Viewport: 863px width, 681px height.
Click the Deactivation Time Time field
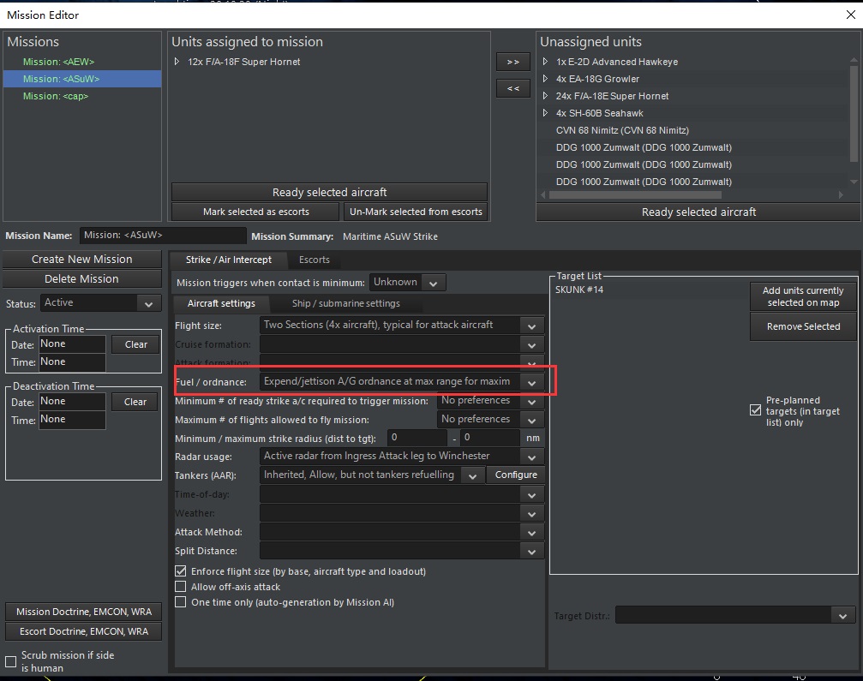click(72, 420)
